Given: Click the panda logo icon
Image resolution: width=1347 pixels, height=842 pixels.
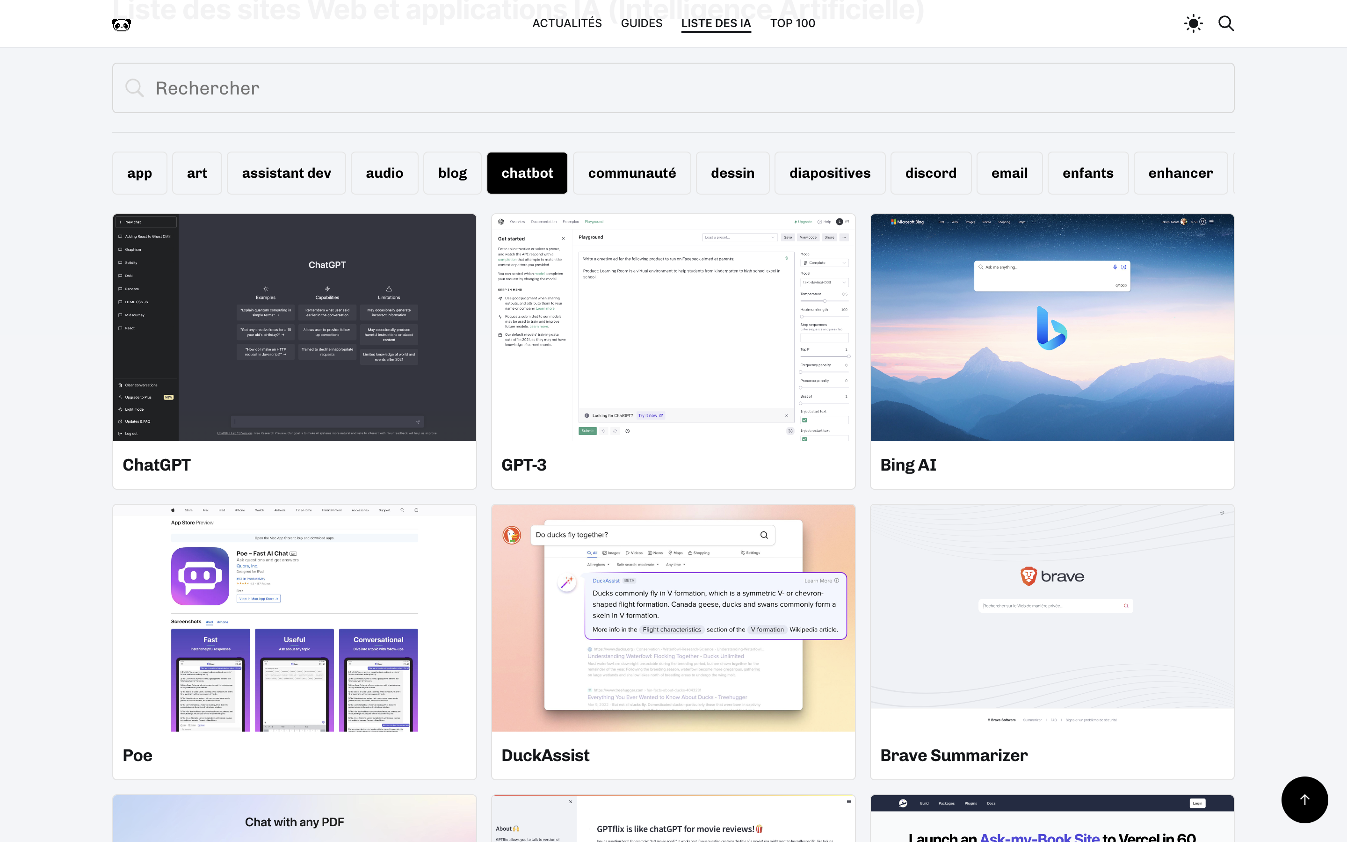Looking at the screenshot, I should coord(121,24).
